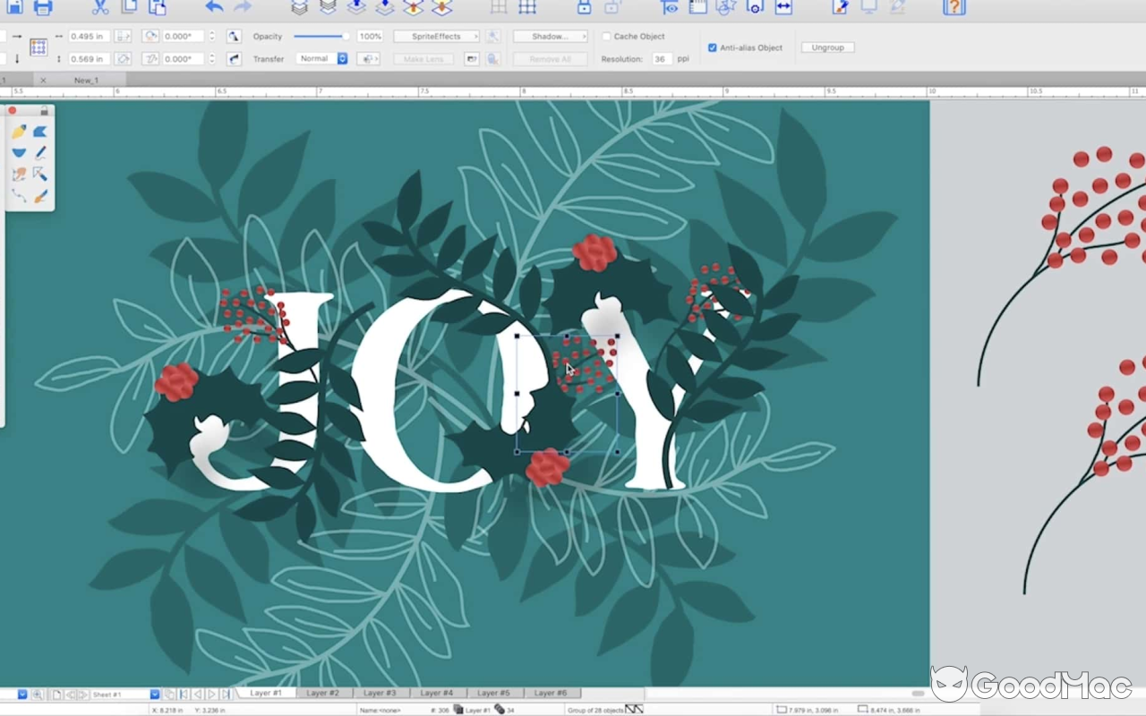The image size is (1146, 716).
Task: Disable the Anti-alias Object checkbox
Action: [x=712, y=47]
